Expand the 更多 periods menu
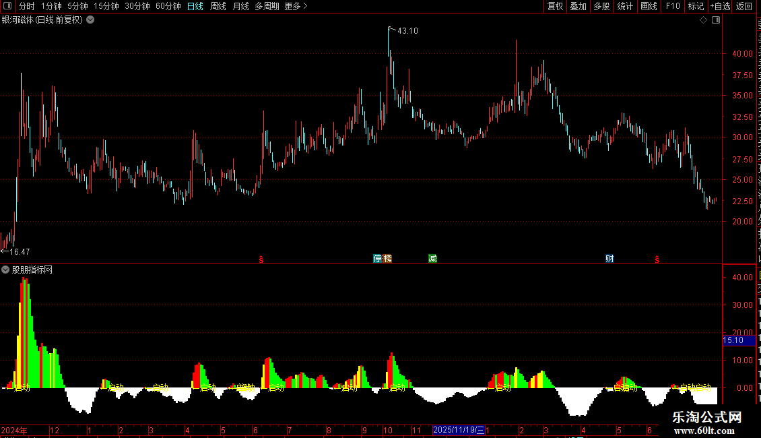 [296, 6]
